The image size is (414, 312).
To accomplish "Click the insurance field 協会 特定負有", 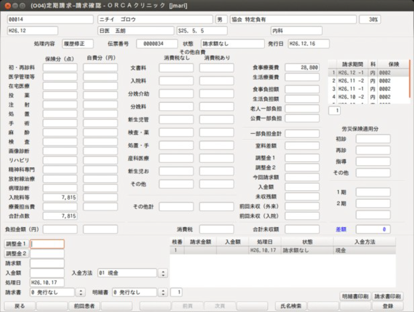I will (x=293, y=19).
